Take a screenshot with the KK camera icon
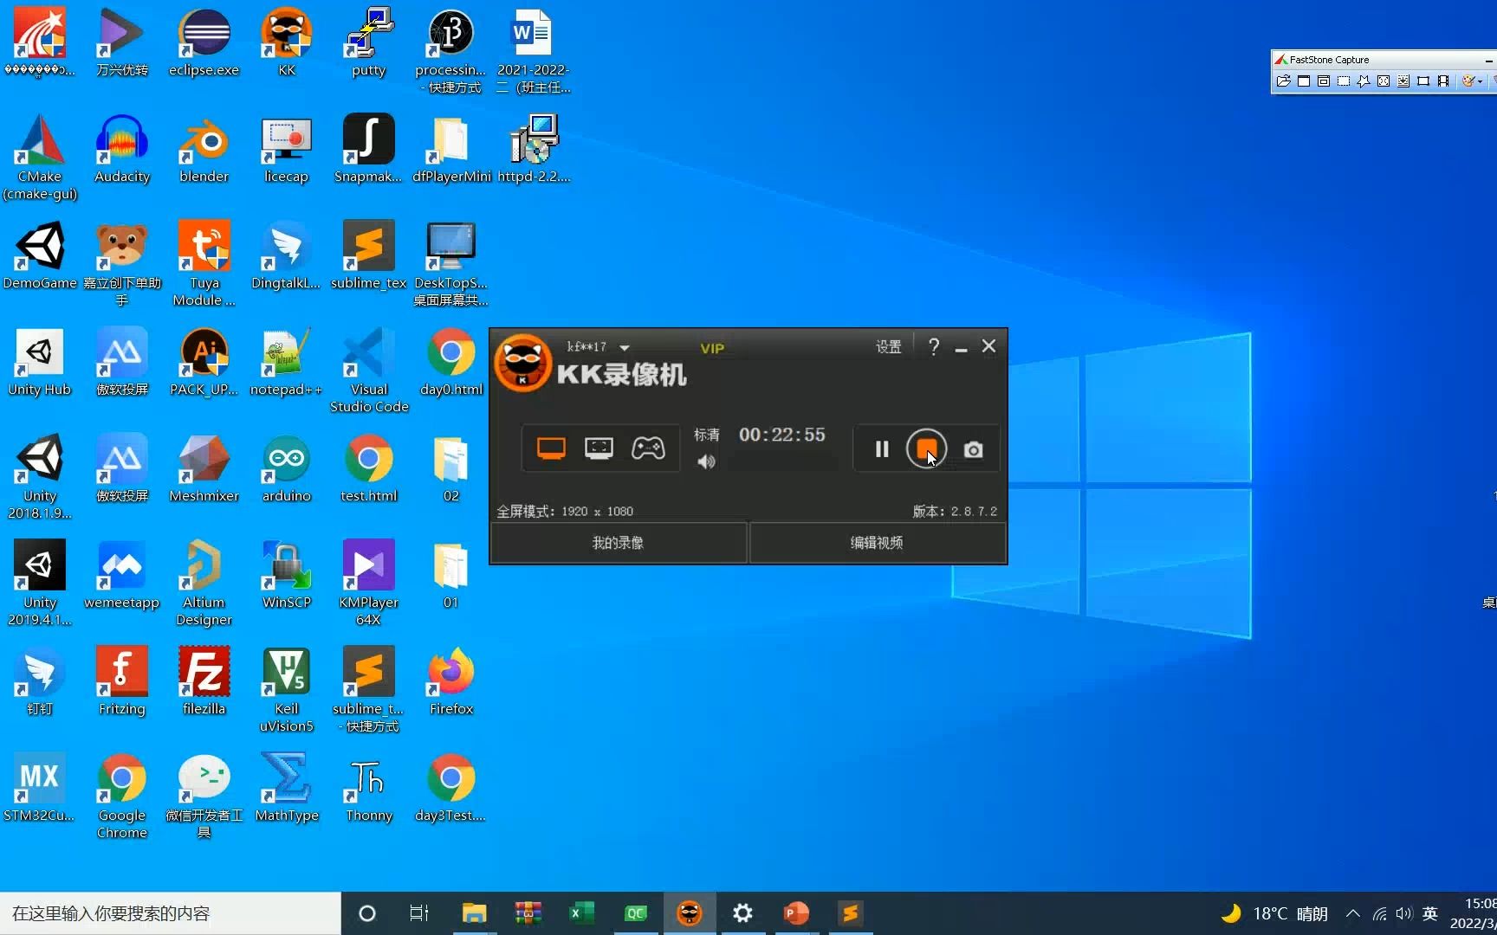This screenshot has width=1497, height=935. [973, 450]
